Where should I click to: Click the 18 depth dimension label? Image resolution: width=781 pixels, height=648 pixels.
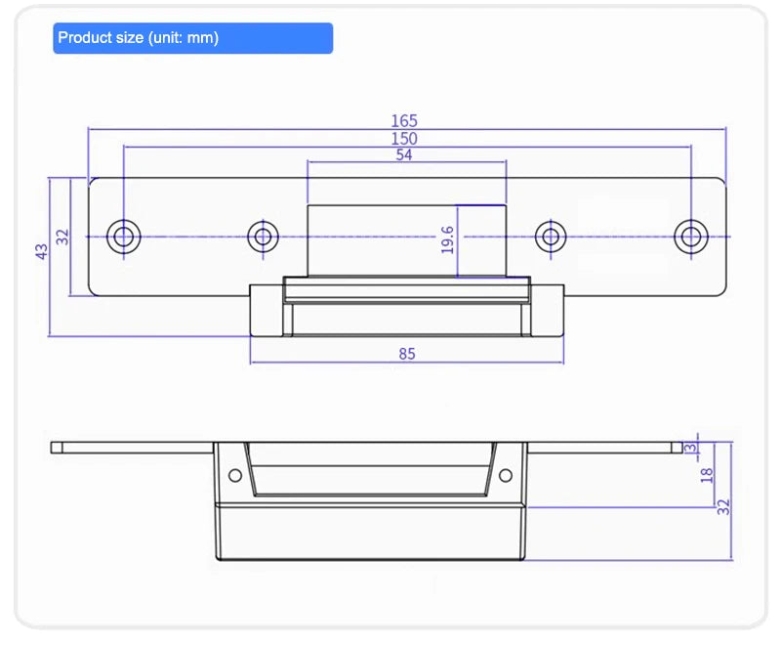[x=707, y=474]
